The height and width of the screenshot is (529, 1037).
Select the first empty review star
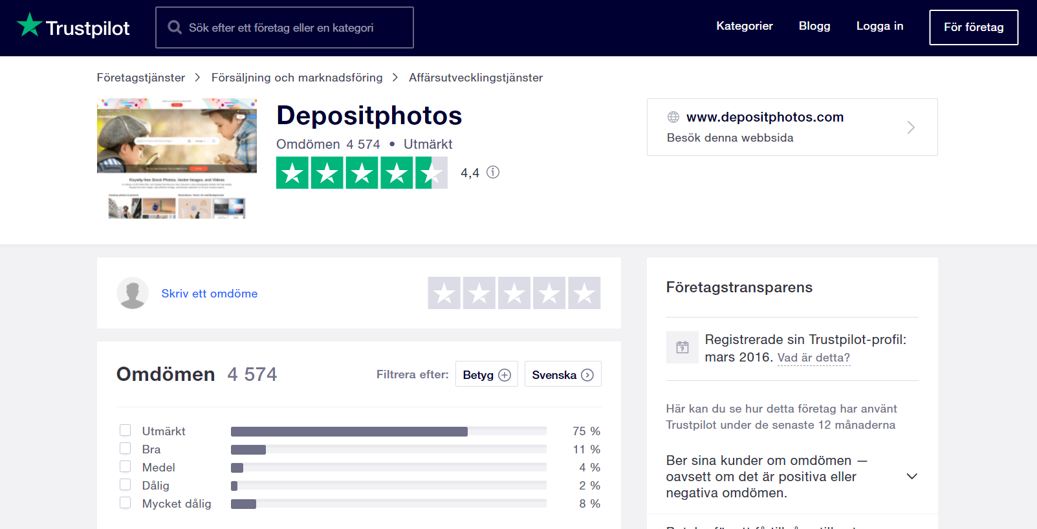[x=444, y=293]
